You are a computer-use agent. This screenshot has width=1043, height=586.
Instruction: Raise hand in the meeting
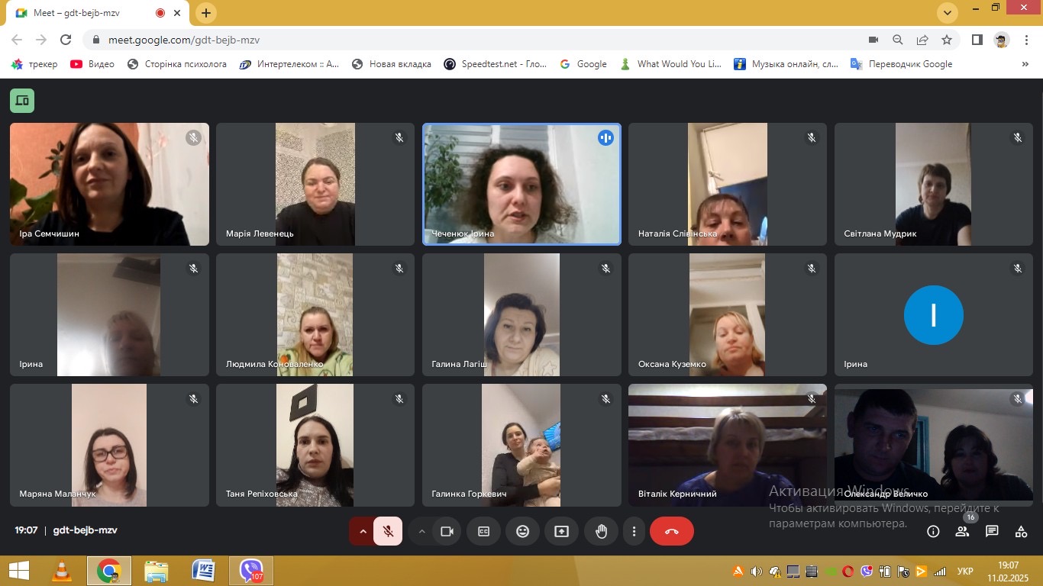coord(601,532)
